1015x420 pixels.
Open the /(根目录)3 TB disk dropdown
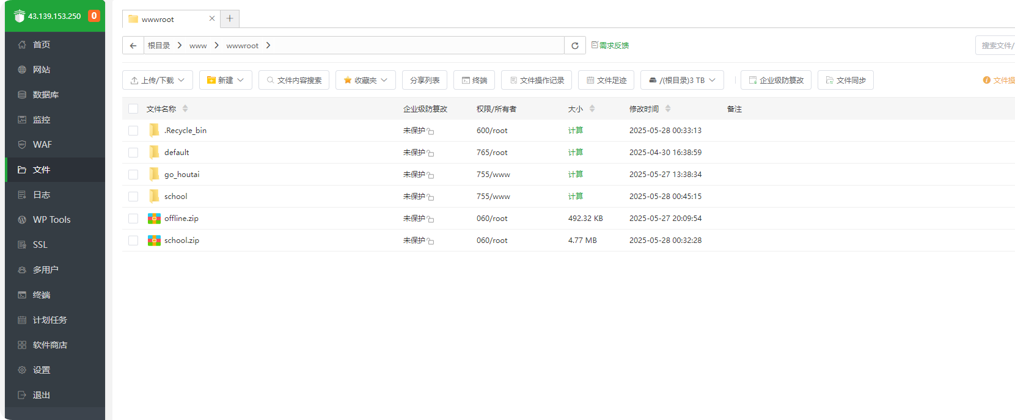(682, 80)
